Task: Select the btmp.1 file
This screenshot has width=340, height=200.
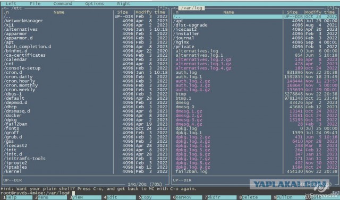Action: (255, 98)
